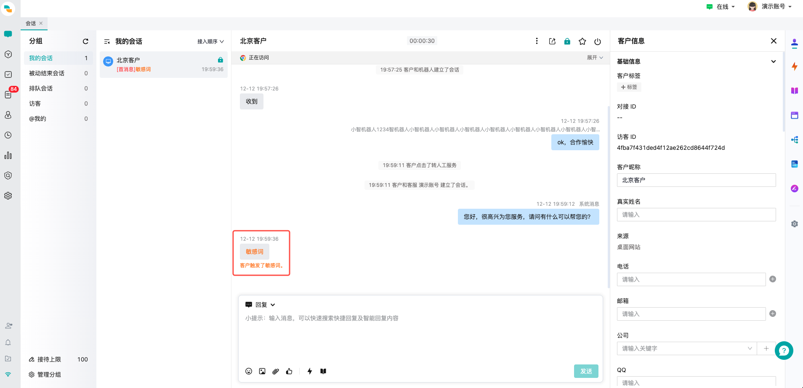This screenshot has width=803, height=388.
Task: Open the transfer conversation icon in header
Action: 552,41
